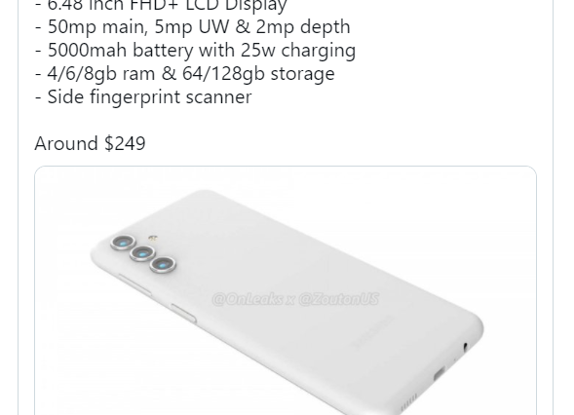Click the "4/6/8gb ram & 64/128gb storage" line

[185, 74]
